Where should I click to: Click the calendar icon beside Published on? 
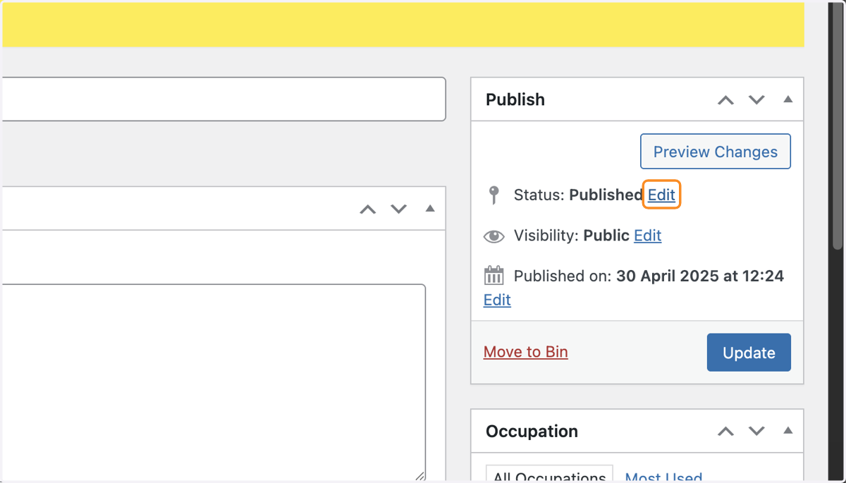coord(493,275)
